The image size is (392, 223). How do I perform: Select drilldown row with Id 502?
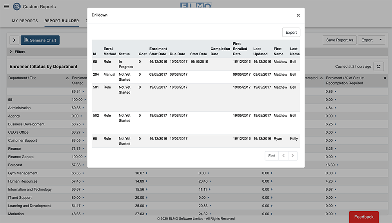196,123
